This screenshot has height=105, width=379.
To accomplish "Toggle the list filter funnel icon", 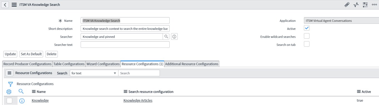I will (11, 84).
